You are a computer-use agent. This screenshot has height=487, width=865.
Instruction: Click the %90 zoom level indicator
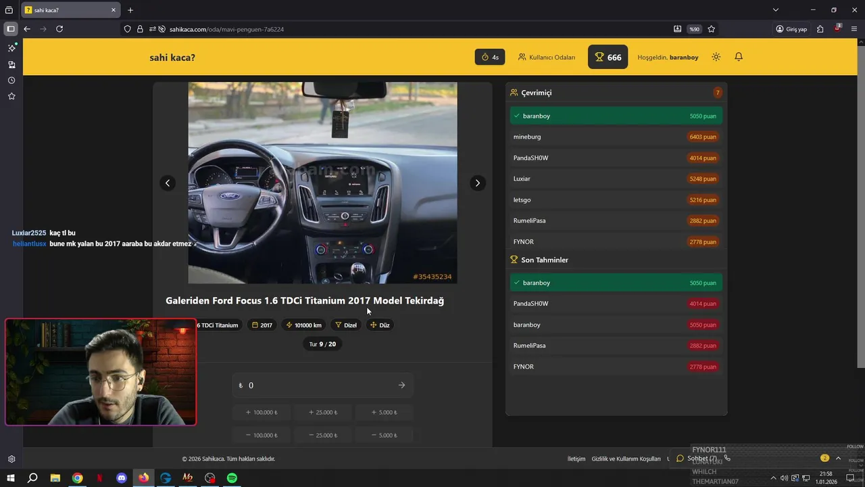tap(694, 29)
